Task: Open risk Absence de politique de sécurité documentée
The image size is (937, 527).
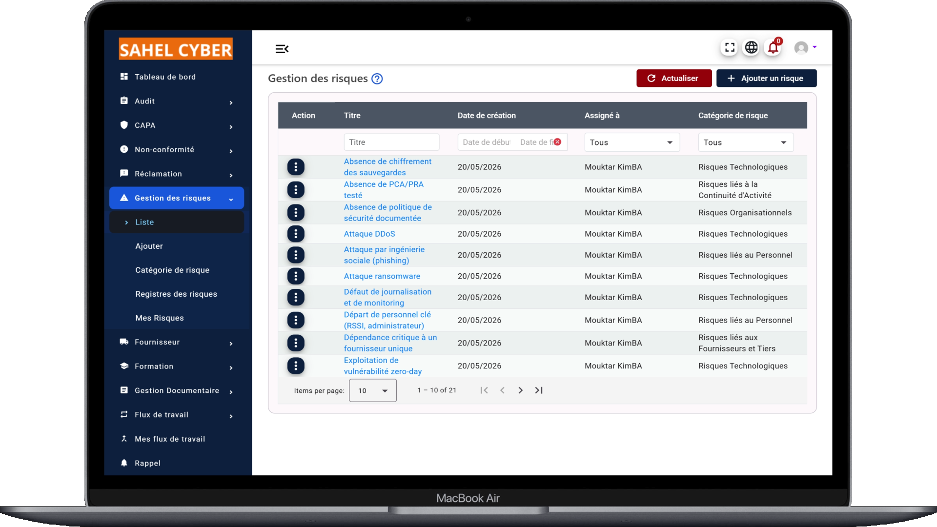Action: click(x=388, y=213)
